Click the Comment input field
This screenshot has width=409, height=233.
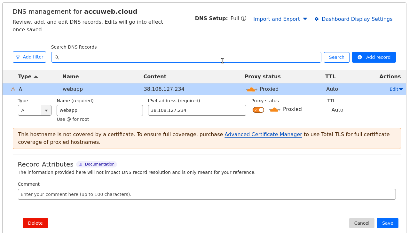(207, 194)
